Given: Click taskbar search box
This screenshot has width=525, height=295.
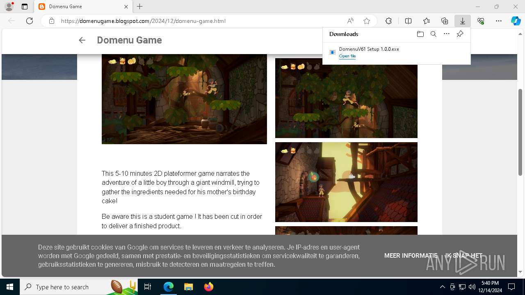Looking at the screenshot, I should (x=79, y=287).
